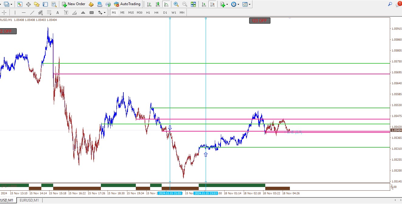Open the chat notifications bubble
Viewport: 402px width, 204px height.
(x=399, y=4)
